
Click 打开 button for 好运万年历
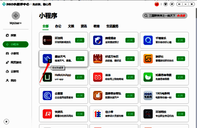[130, 59]
